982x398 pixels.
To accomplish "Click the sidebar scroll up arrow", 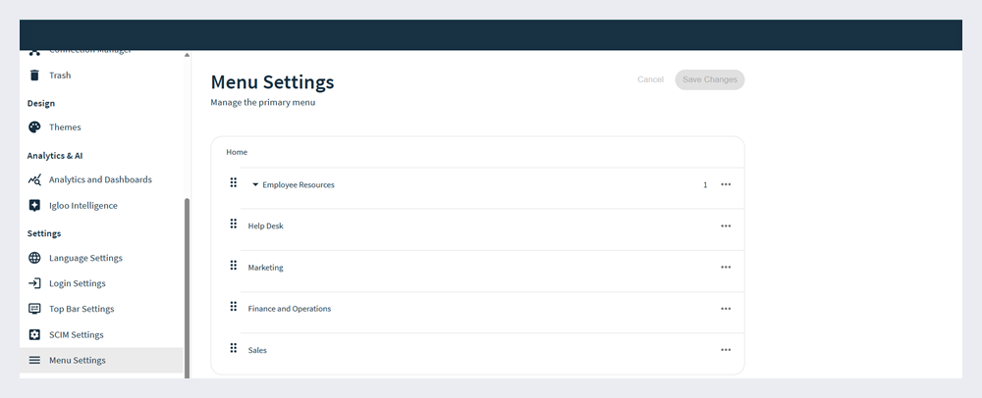I will [187, 55].
